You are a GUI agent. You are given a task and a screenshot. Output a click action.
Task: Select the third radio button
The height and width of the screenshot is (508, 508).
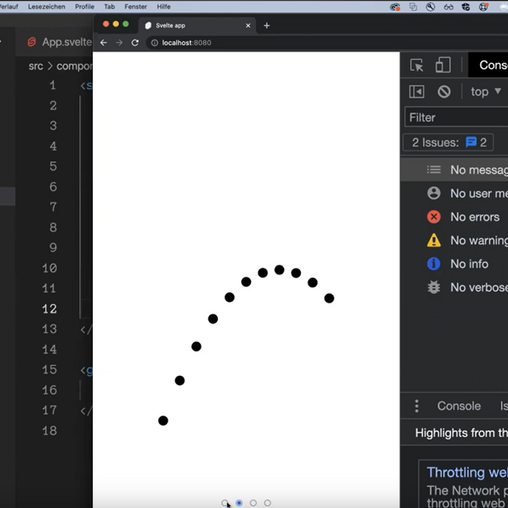(x=253, y=503)
